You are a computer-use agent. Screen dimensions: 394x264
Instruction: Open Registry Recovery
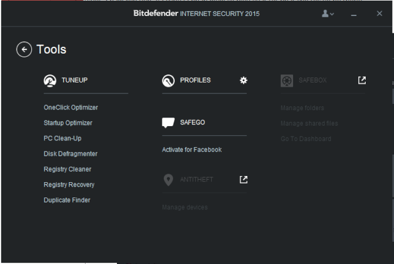point(69,185)
